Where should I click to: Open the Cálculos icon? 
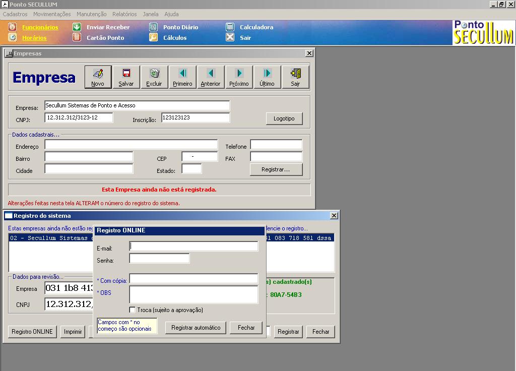pyautogui.click(x=153, y=37)
